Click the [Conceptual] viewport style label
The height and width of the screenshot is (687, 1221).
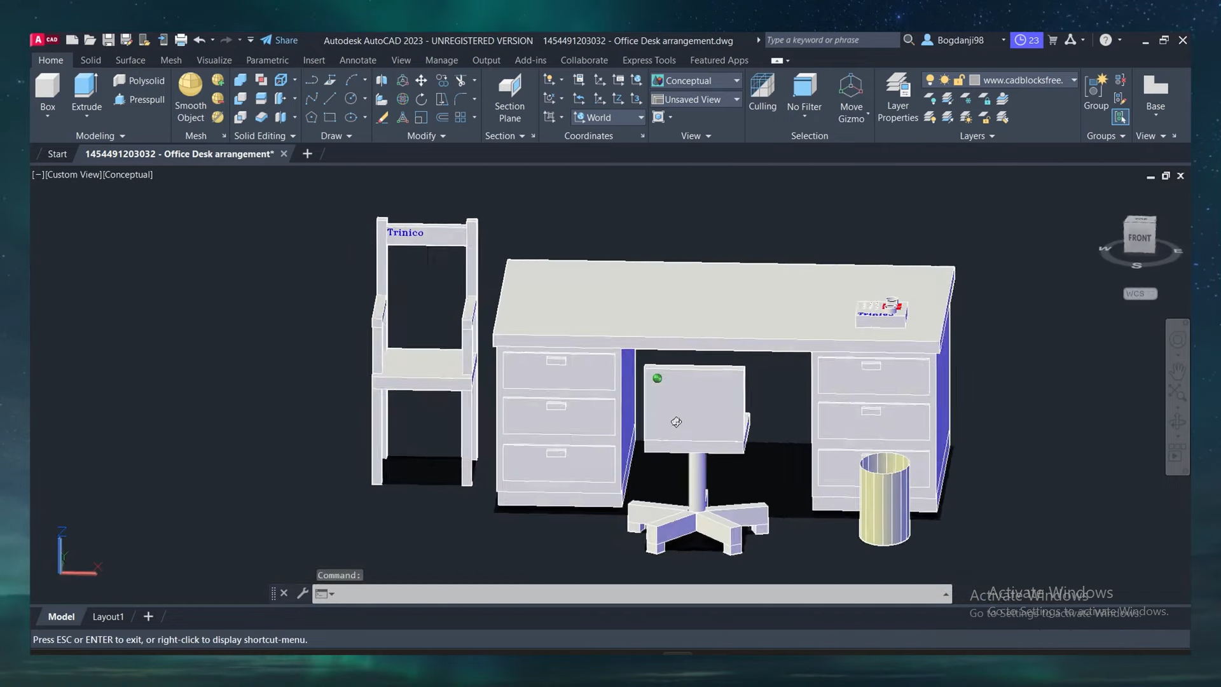128,174
